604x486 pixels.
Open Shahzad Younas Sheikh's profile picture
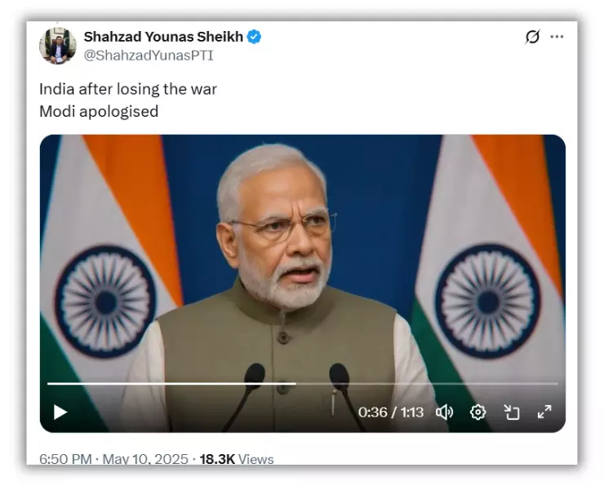tap(58, 46)
